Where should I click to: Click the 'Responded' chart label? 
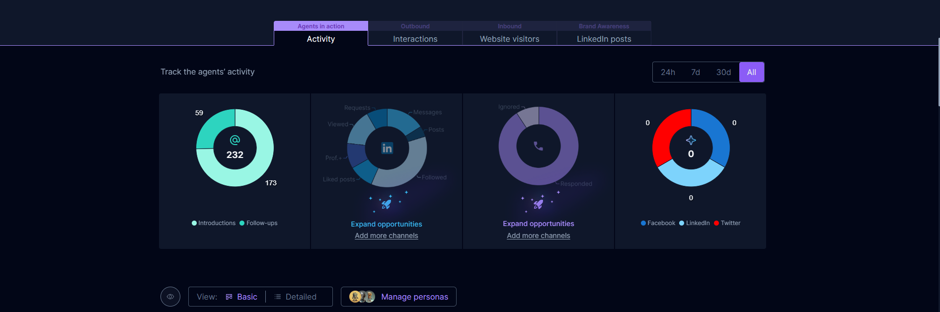[x=576, y=184]
